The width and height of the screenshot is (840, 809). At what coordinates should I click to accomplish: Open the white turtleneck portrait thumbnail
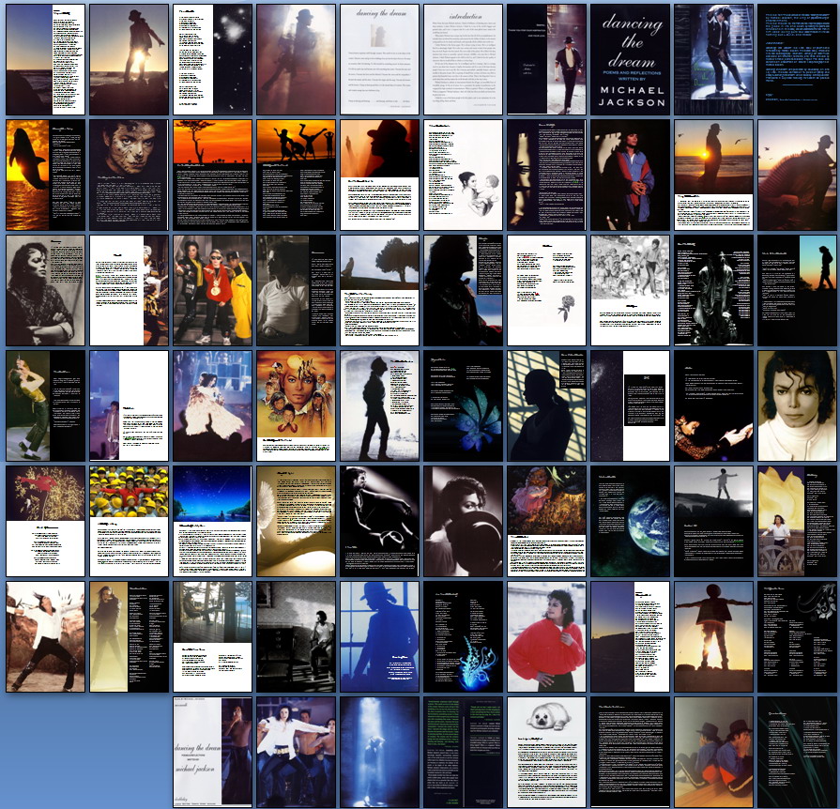(x=797, y=405)
